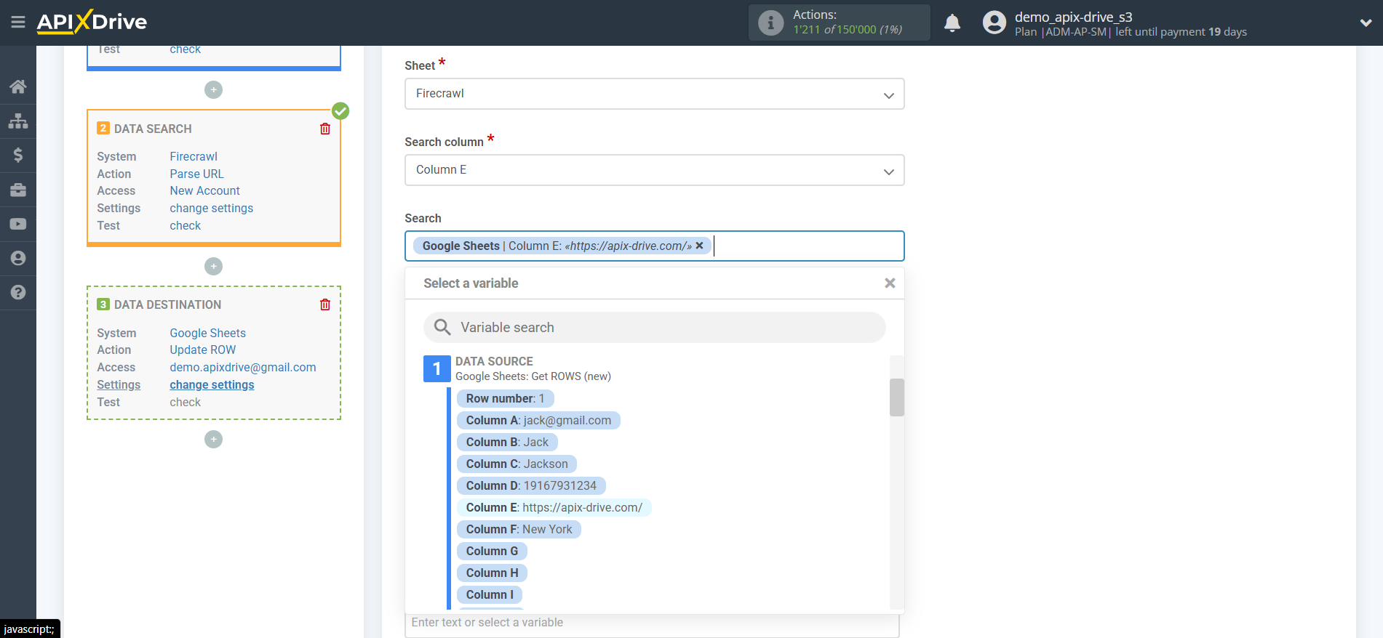The image size is (1383, 638).
Task: Add step above Data Search block
Action: 213,90
